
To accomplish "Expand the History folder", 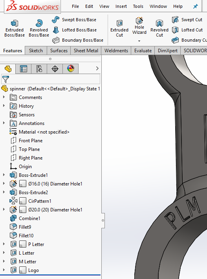I will 4,106.
